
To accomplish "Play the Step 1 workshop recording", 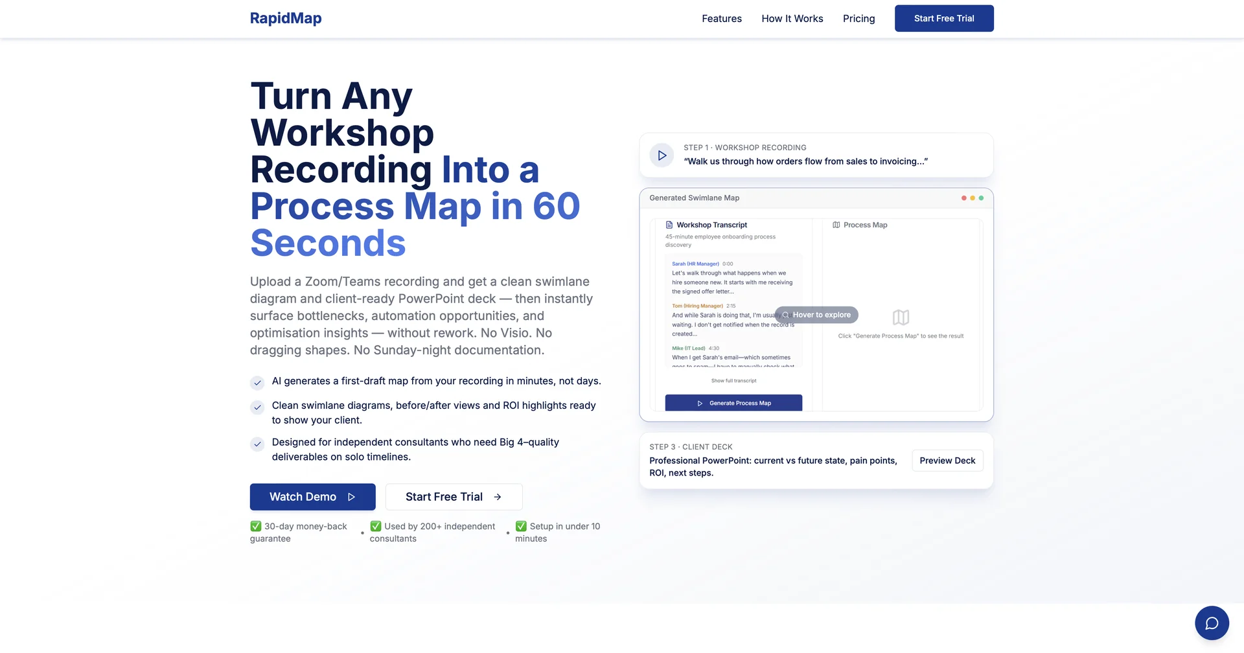I will tap(662, 155).
